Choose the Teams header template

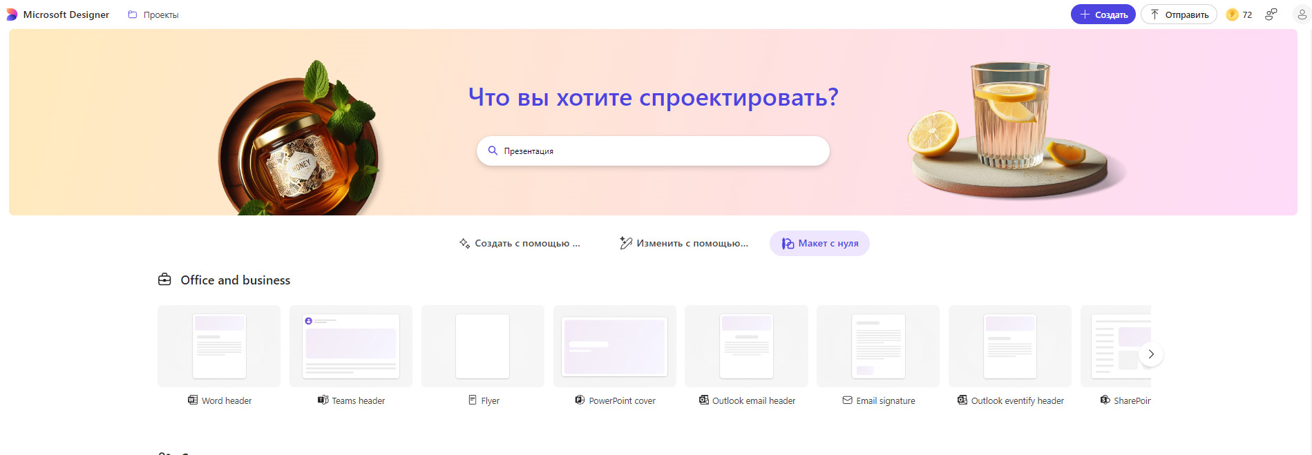click(351, 346)
